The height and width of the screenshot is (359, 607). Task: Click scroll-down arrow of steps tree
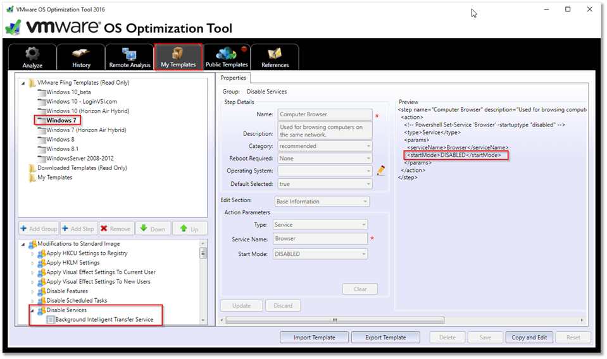[203, 320]
